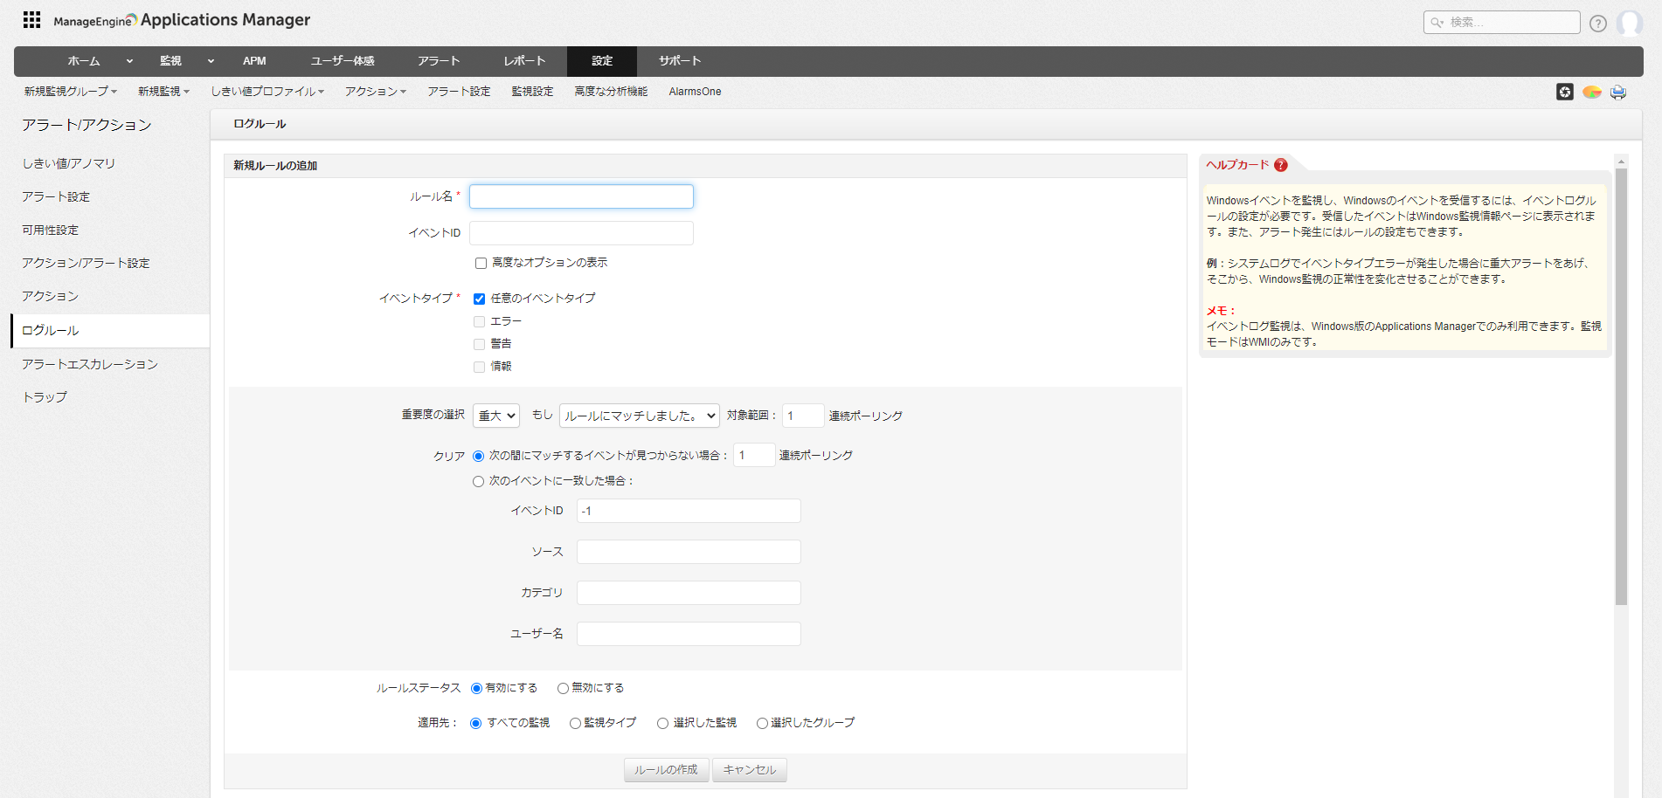Image resolution: width=1662 pixels, height=798 pixels.
Task: Enable 高度なオプションの表示 checkbox
Action: [x=481, y=263]
